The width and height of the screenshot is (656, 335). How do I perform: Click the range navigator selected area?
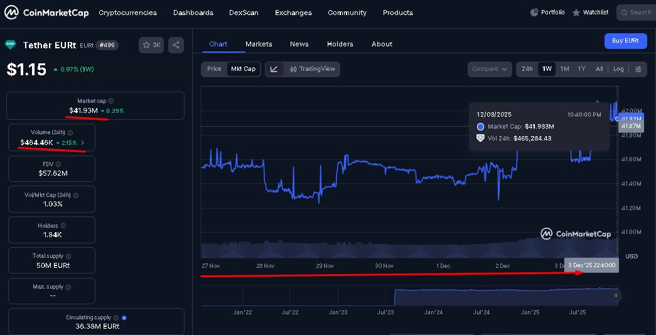(506, 296)
